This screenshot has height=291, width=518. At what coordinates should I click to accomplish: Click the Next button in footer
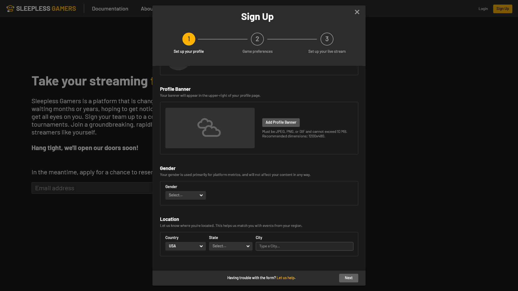[348, 278]
